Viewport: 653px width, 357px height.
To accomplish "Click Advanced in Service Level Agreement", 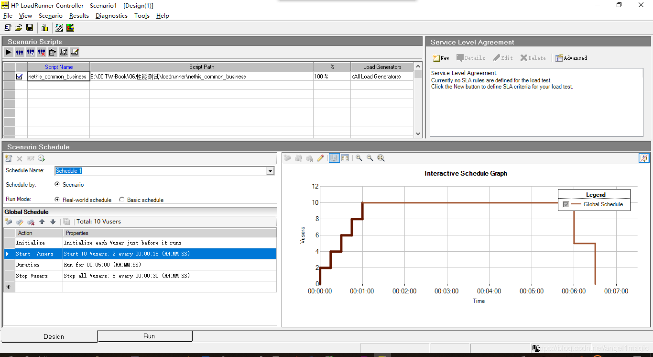I will [571, 58].
